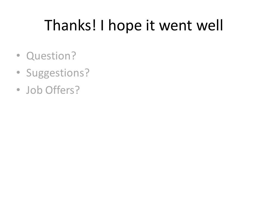Click the word "it" in the title
This screenshot has height=201, width=268.
150,25
